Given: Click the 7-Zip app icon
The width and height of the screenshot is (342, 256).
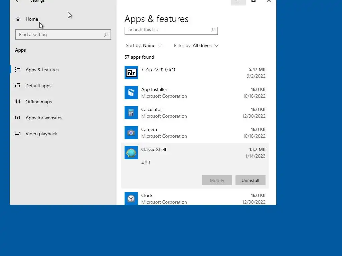Looking at the screenshot, I should click(x=131, y=73).
